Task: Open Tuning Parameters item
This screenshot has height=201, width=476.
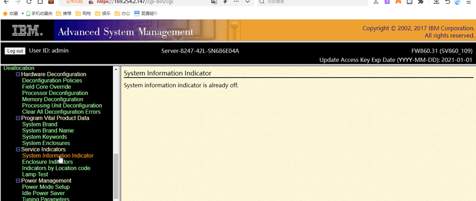Action: (46, 199)
